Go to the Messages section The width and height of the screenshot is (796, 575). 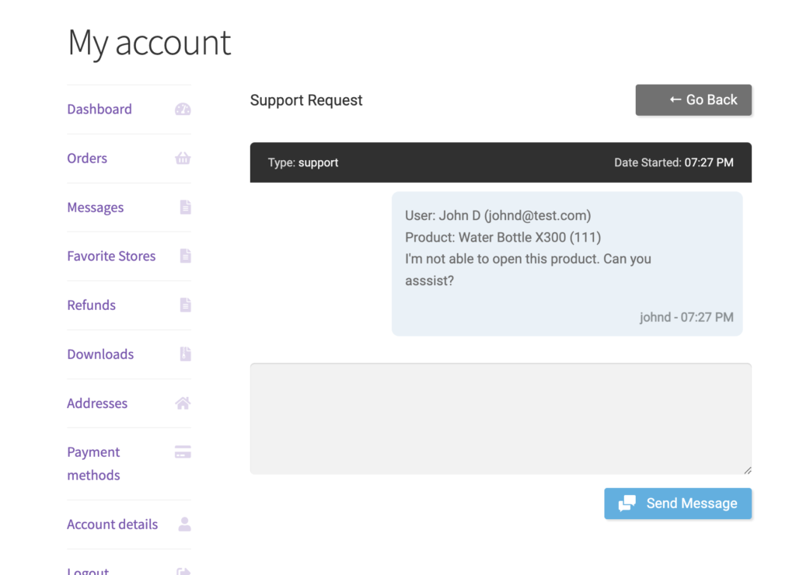96,207
